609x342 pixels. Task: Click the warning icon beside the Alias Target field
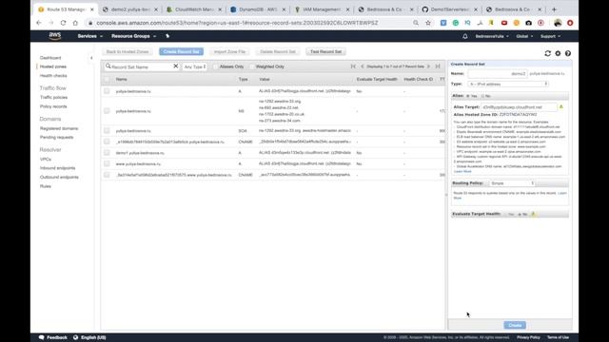coord(561,106)
